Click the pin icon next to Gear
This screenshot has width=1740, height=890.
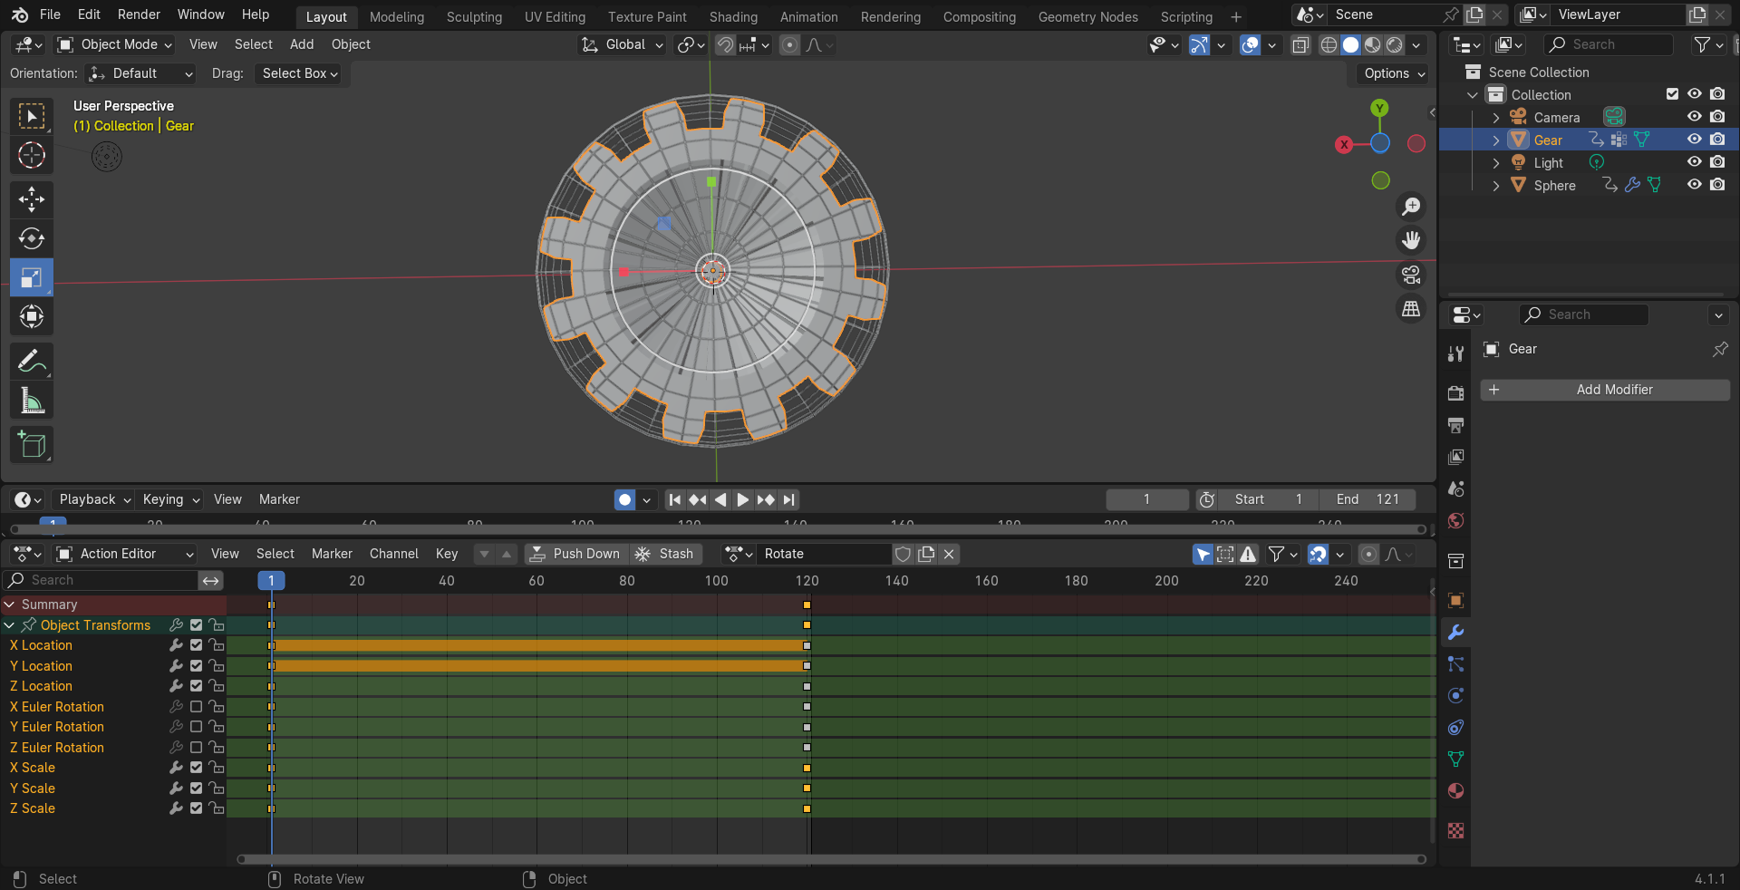click(x=1720, y=349)
